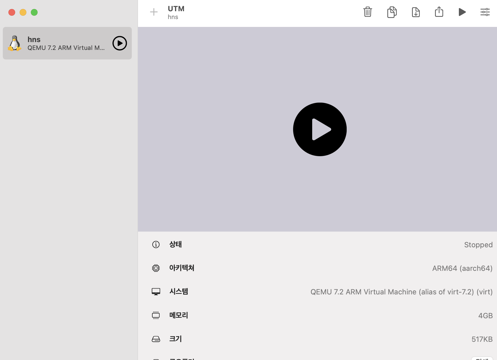The image size is (497, 360).
Task: Click the 시스템 label
Action: (x=179, y=292)
